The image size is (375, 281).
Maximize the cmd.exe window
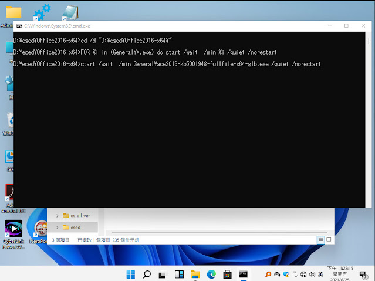tap(346, 26)
